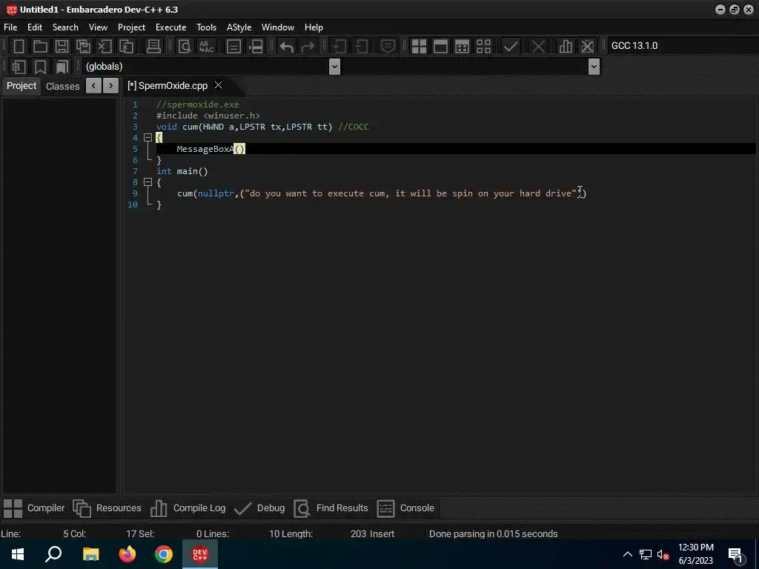This screenshot has width=759, height=569.
Task: Click the Go to function toolbar icon
Action: click(x=233, y=47)
